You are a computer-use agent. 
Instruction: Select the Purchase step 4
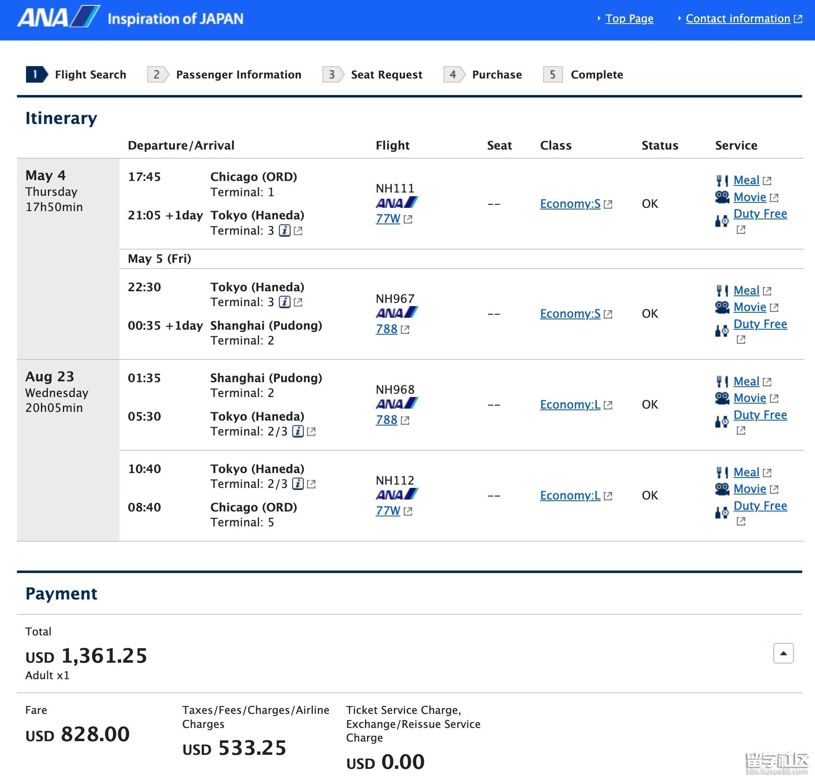pos(482,74)
